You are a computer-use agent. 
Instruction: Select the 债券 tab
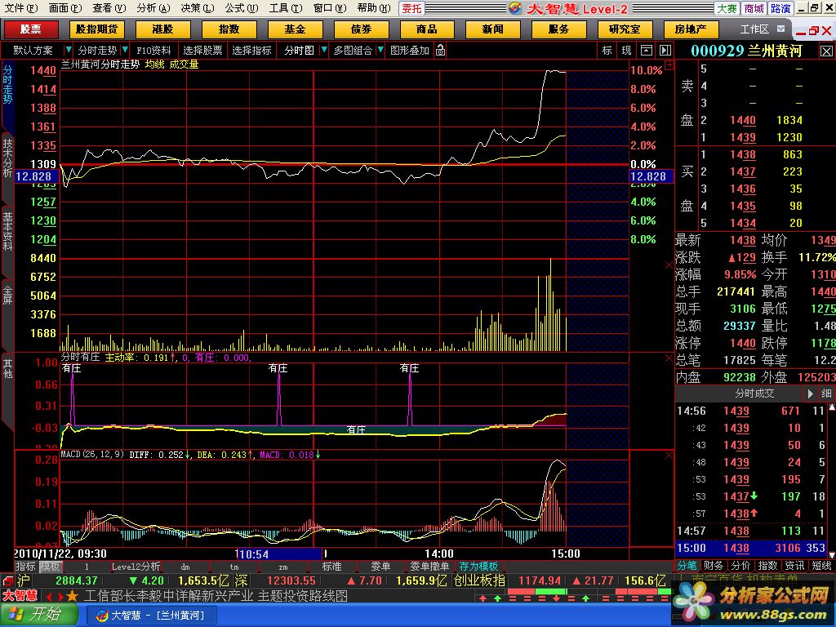point(361,29)
